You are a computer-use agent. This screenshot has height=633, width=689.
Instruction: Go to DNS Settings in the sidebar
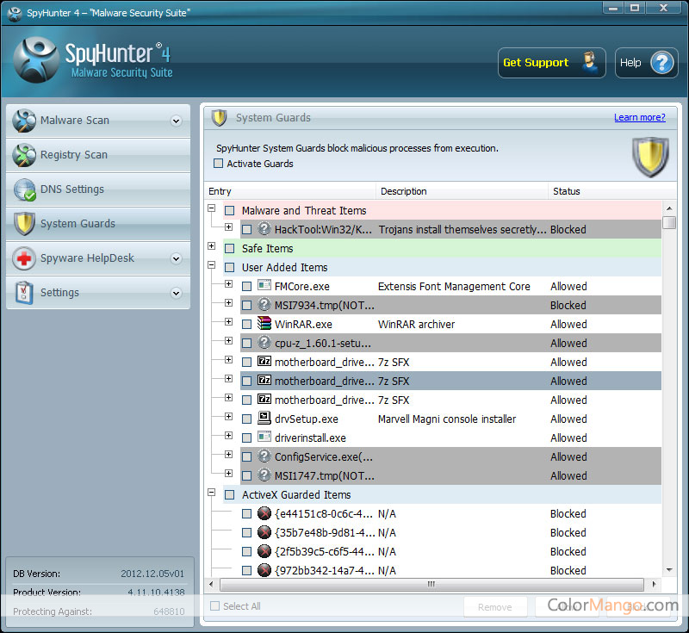tap(98, 189)
